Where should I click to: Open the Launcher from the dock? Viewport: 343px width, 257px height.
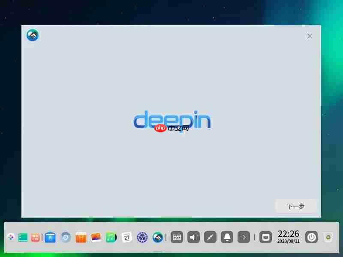pyautogui.click(x=10, y=237)
